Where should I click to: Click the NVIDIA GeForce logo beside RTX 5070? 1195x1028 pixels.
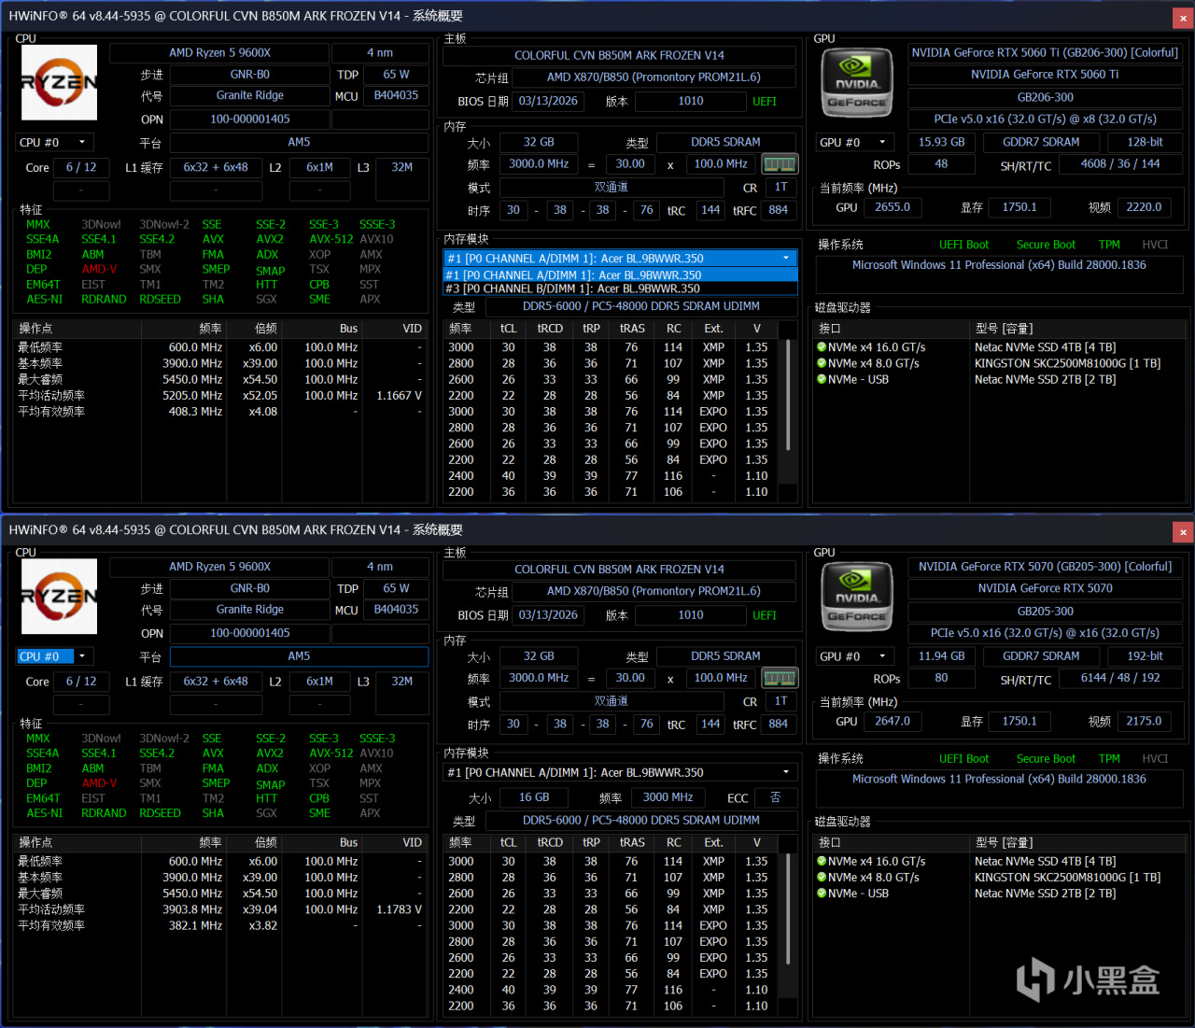point(856,598)
